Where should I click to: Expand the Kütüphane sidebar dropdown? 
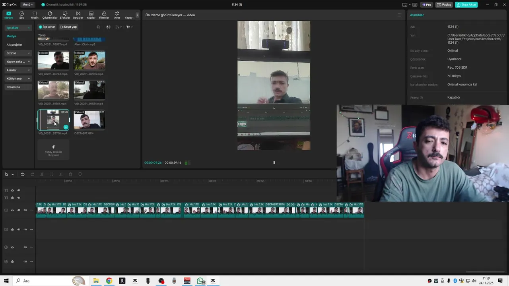pos(18,79)
